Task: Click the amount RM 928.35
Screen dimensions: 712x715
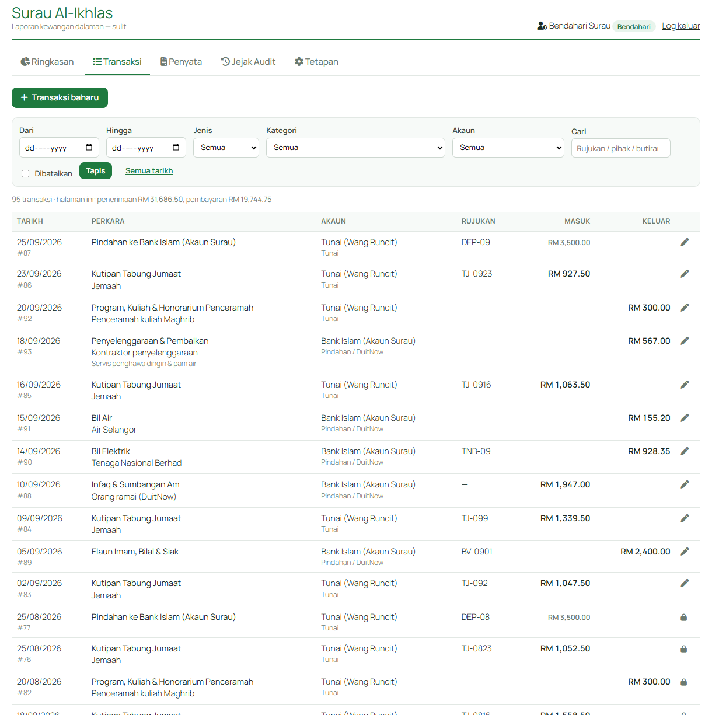Action: click(x=649, y=451)
